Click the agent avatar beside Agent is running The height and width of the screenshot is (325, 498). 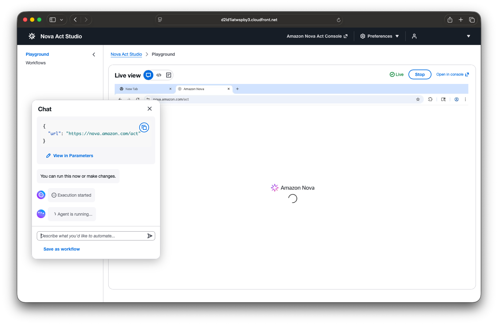coord(41,214)
